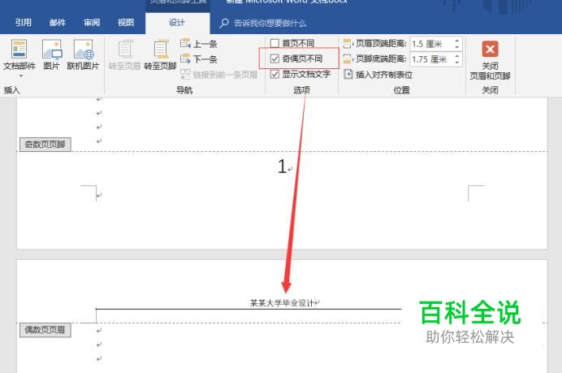Select the 设计 tab
Image resolution: width=562 pixels, height=373 pixels.
point(177,23)
